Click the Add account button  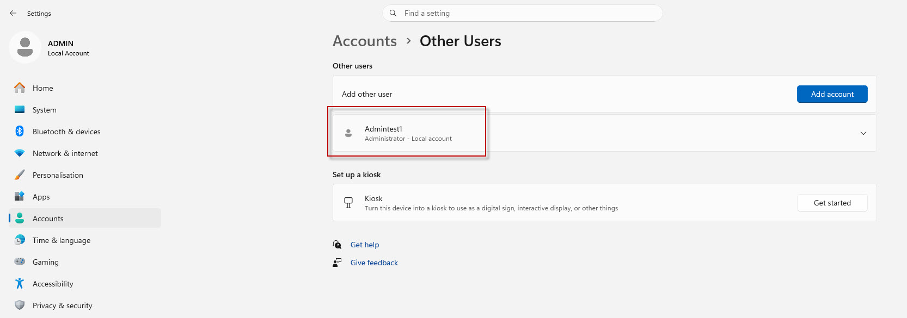click(x=832, y=94)
